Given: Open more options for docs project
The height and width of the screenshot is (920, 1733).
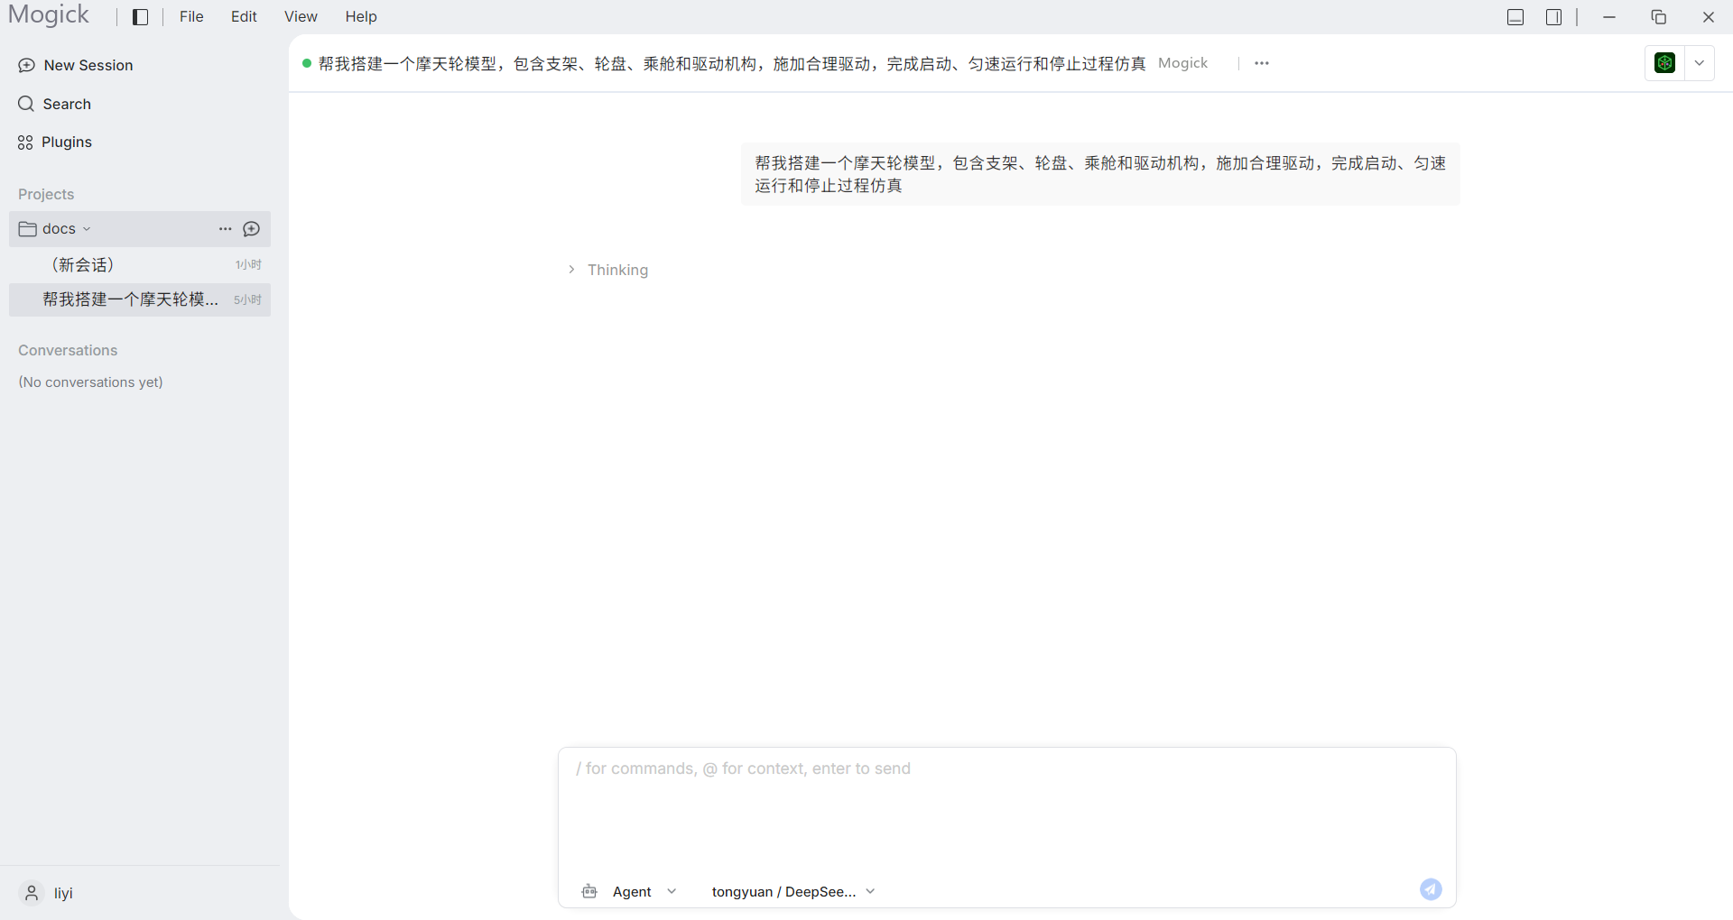Looking at the screenshot, I should click(x=226, y=229).
